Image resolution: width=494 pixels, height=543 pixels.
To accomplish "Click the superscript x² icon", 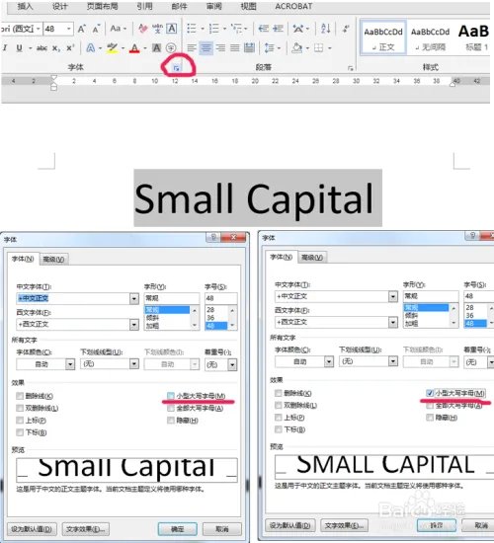I will click(x=70, y=47).
